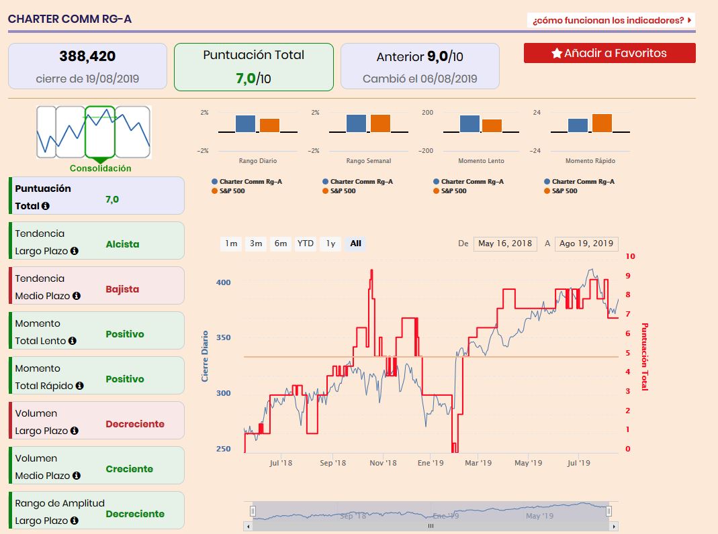Click the Momento Rápido chart title

[590, 161]
